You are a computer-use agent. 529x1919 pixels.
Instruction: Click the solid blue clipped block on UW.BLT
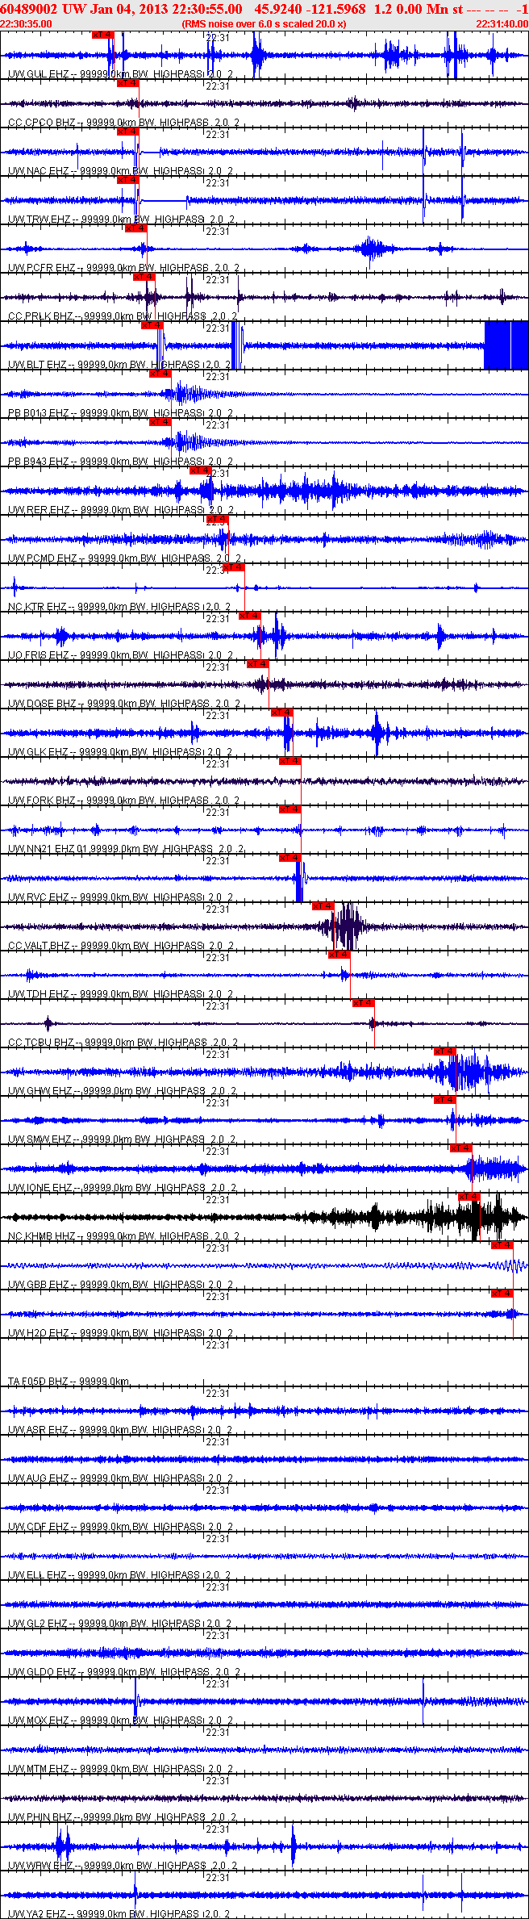506,345
